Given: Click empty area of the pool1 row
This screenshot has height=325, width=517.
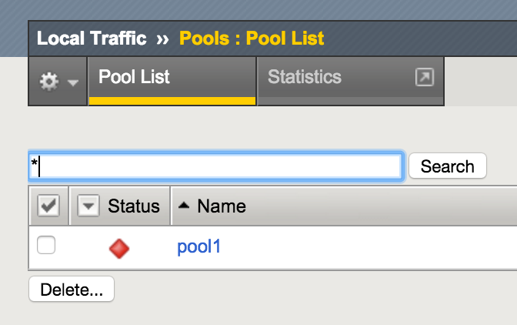Looking at the screenshot, I should [x=369, y=247].
